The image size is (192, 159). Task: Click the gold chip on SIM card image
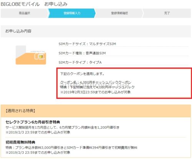coord(41,56)
